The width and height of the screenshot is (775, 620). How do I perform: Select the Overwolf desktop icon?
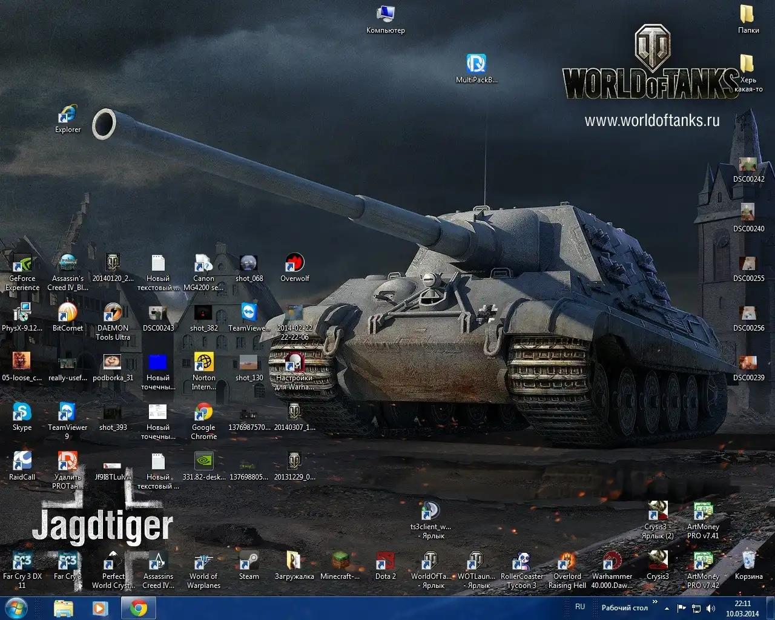(294, 263)
